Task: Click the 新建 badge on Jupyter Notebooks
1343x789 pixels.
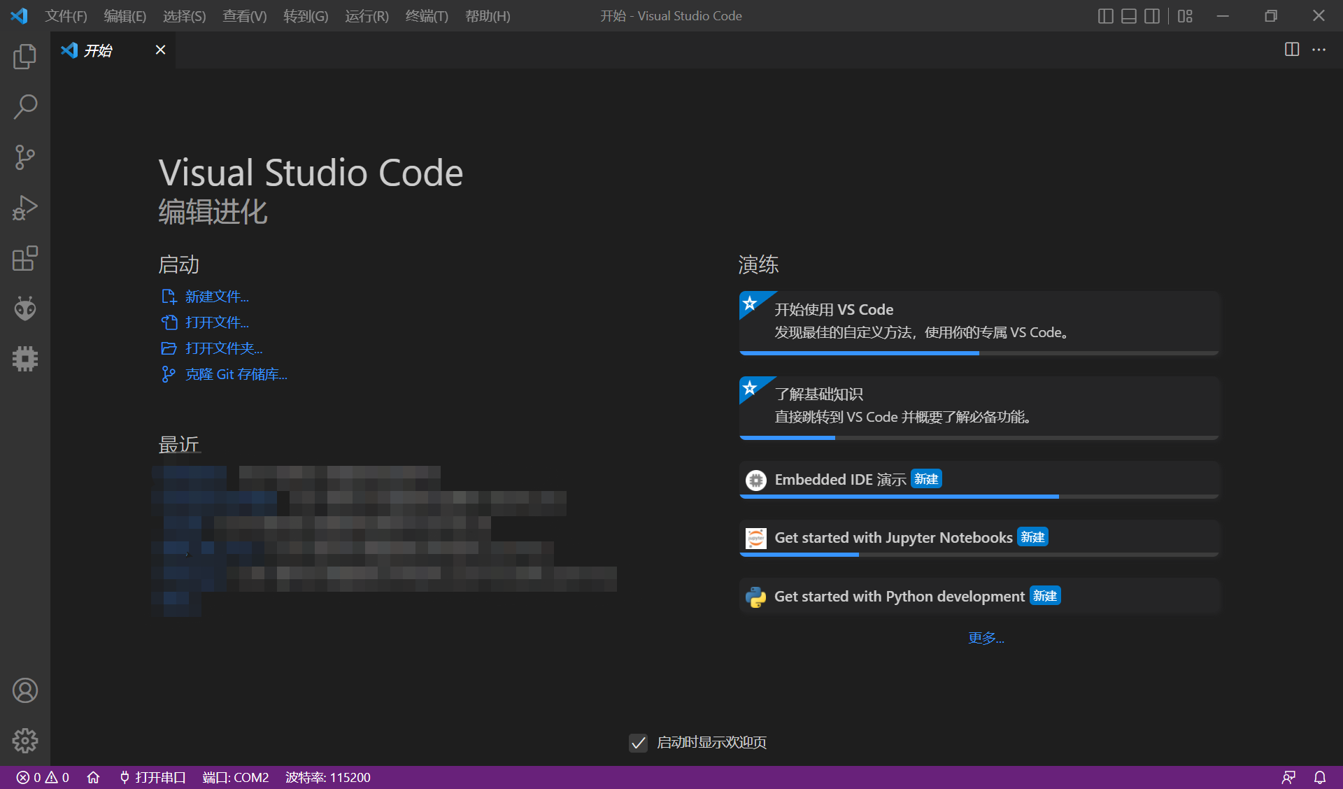Action: (x=1032, y=537)
